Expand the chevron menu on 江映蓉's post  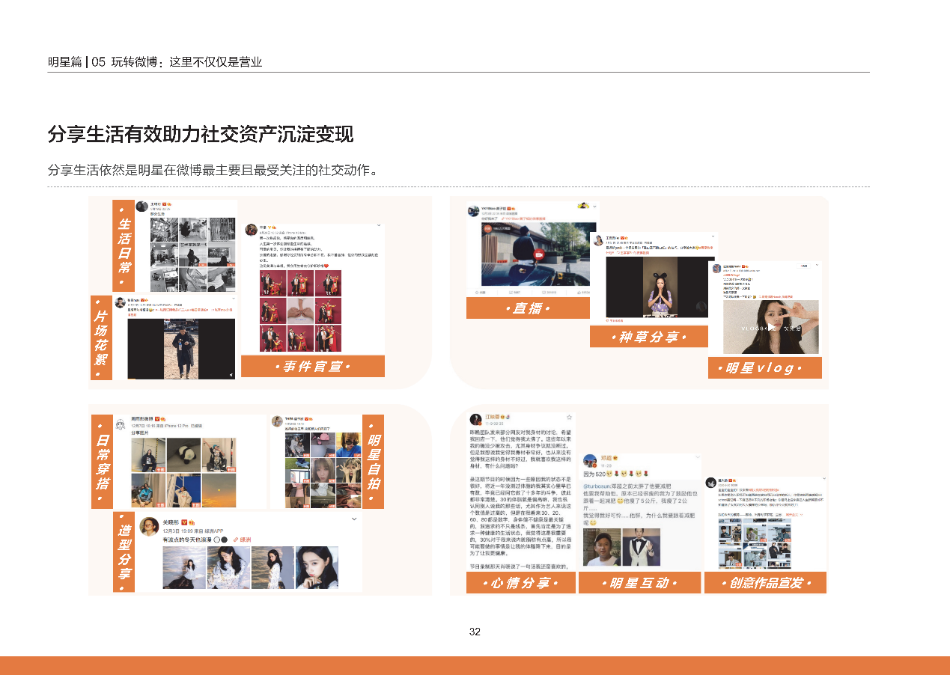click(569, 416)
